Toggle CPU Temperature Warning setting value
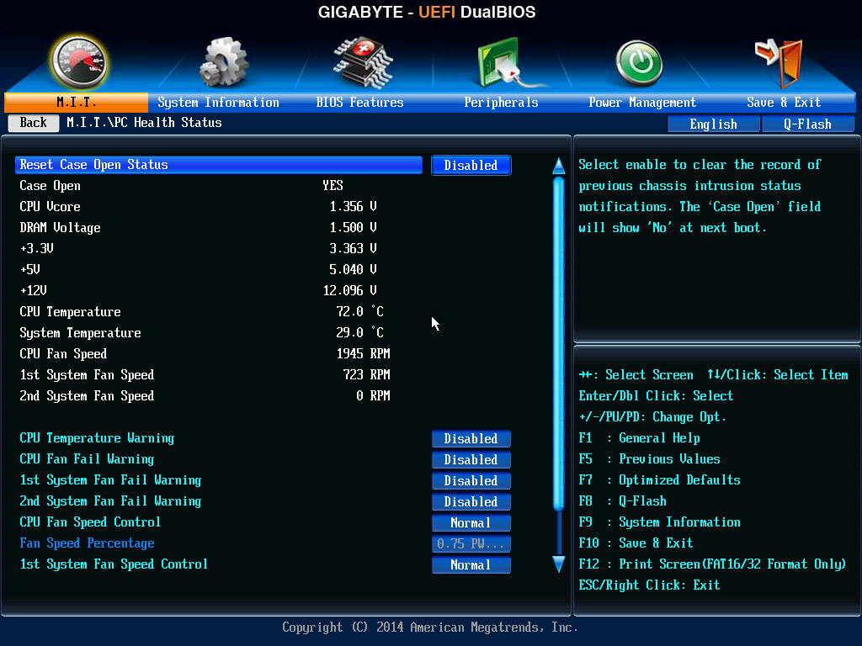Image resolution: width=862 pixels, height=646 pixels. click(471, 439)
